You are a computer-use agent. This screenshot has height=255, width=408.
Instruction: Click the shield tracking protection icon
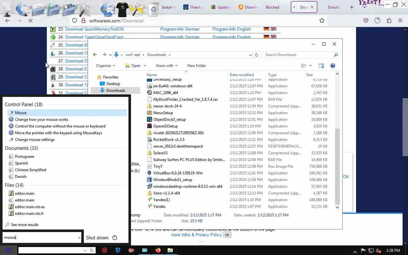coord(74,21)
